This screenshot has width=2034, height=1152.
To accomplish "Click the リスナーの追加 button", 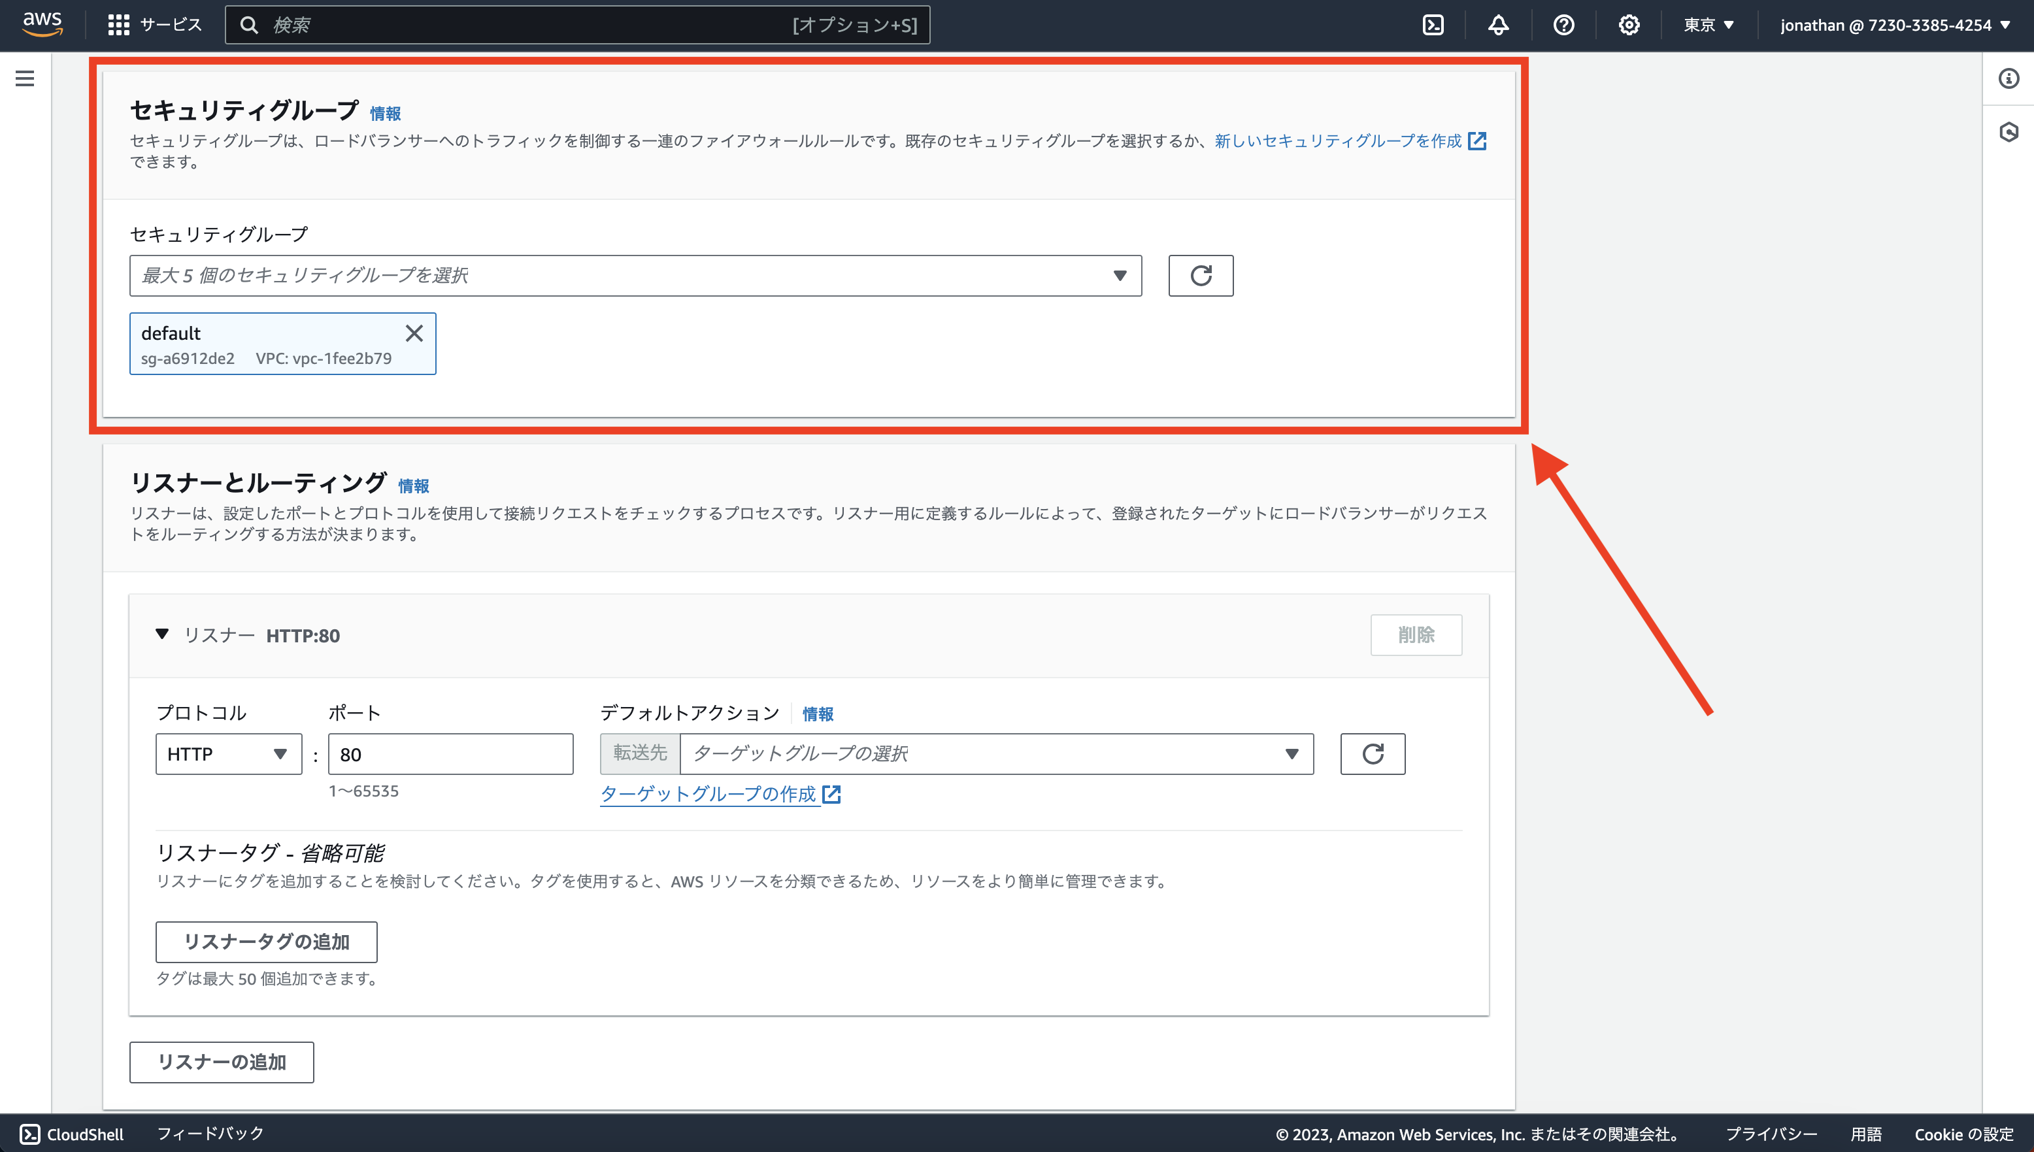I will 221,1062.
